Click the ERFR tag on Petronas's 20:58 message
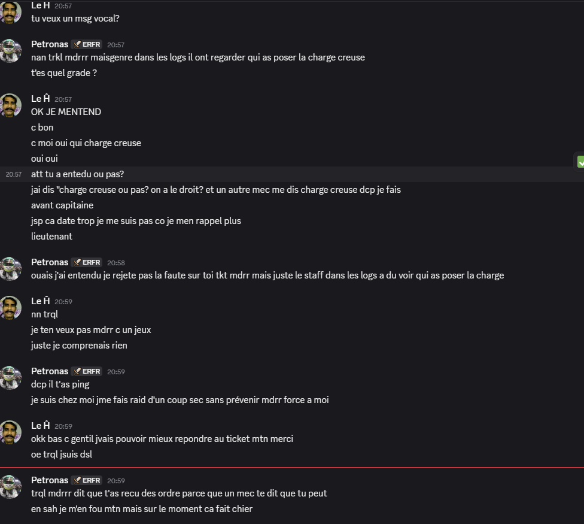The height and width of the screenshot is (524, 584). click(87, 262)
